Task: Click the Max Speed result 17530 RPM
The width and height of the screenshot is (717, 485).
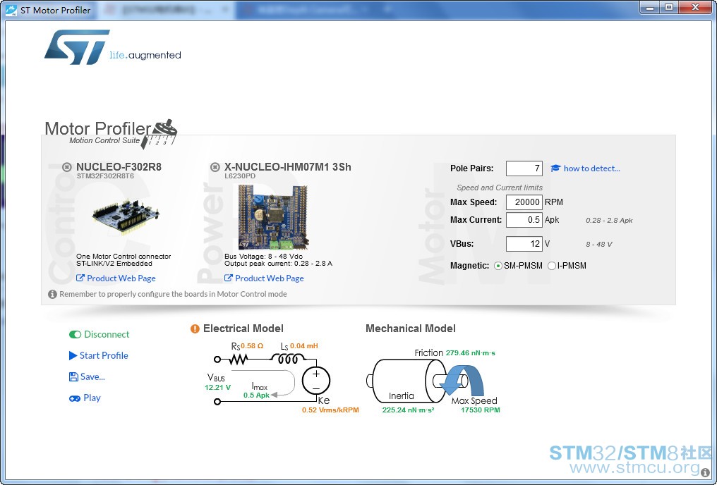Action: 480,410
